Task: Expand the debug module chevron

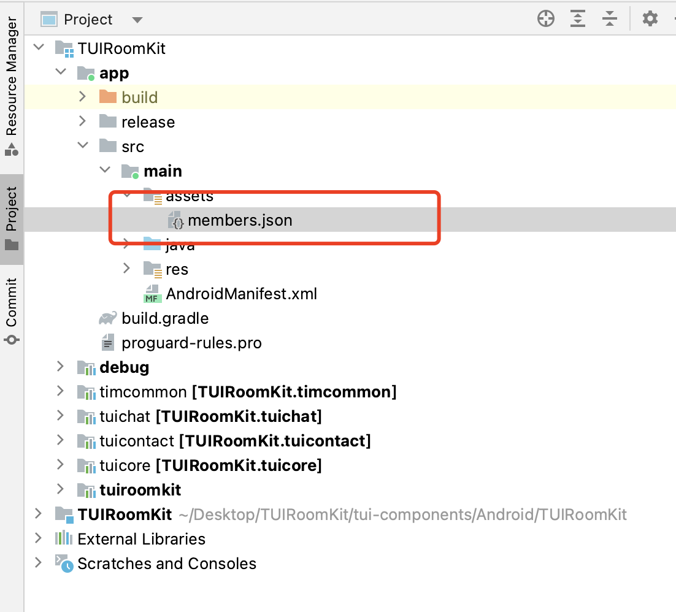Action: click(x=61, y=366)
